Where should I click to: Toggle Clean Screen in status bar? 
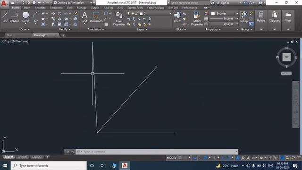[294, 158]
